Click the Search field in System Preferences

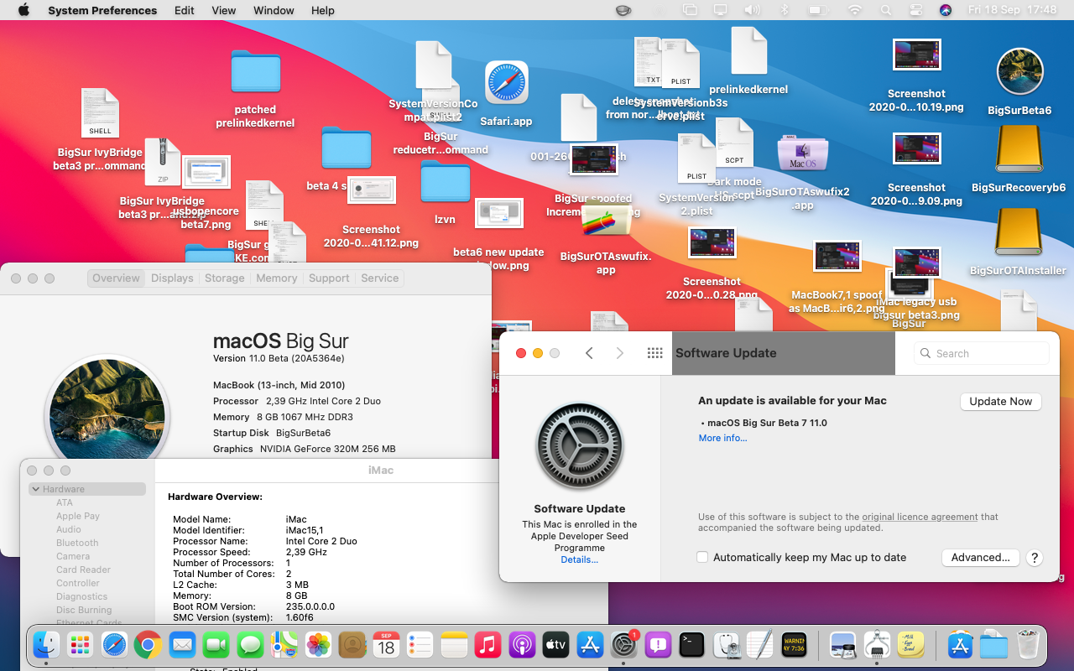982,353
